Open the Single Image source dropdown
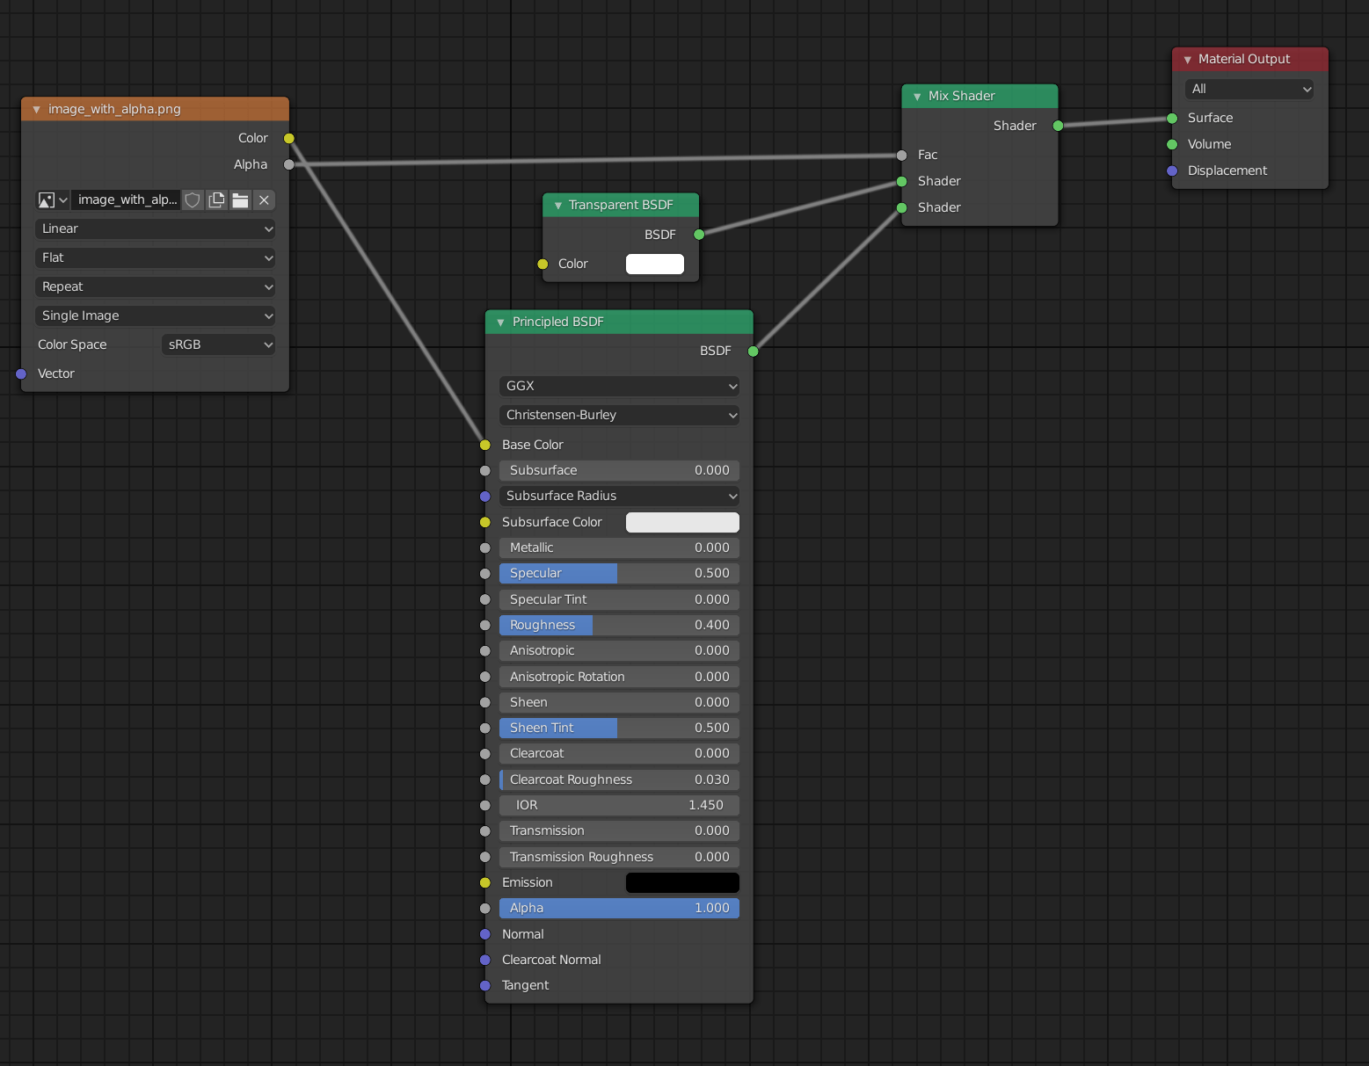Screen dimensions: 1369x1066 pyautogui.click(x=155, y=315)
